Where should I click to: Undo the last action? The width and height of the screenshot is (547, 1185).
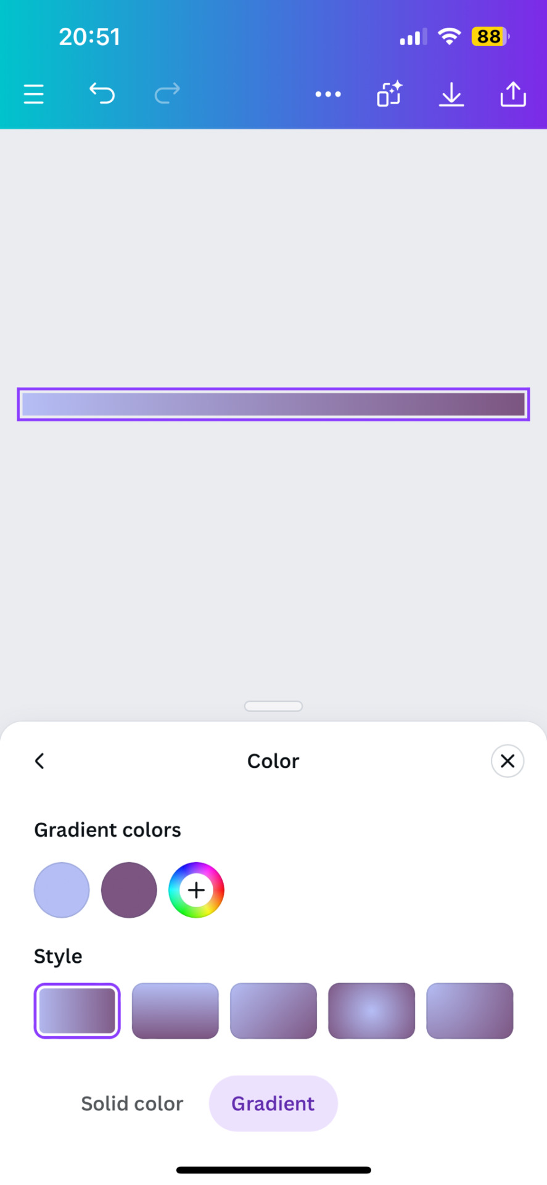click(x=102, y=94)
